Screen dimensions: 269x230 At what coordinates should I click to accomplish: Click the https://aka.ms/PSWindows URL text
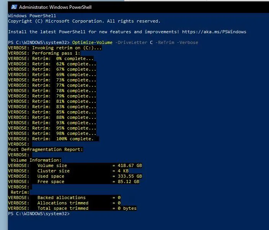(214, 32)
